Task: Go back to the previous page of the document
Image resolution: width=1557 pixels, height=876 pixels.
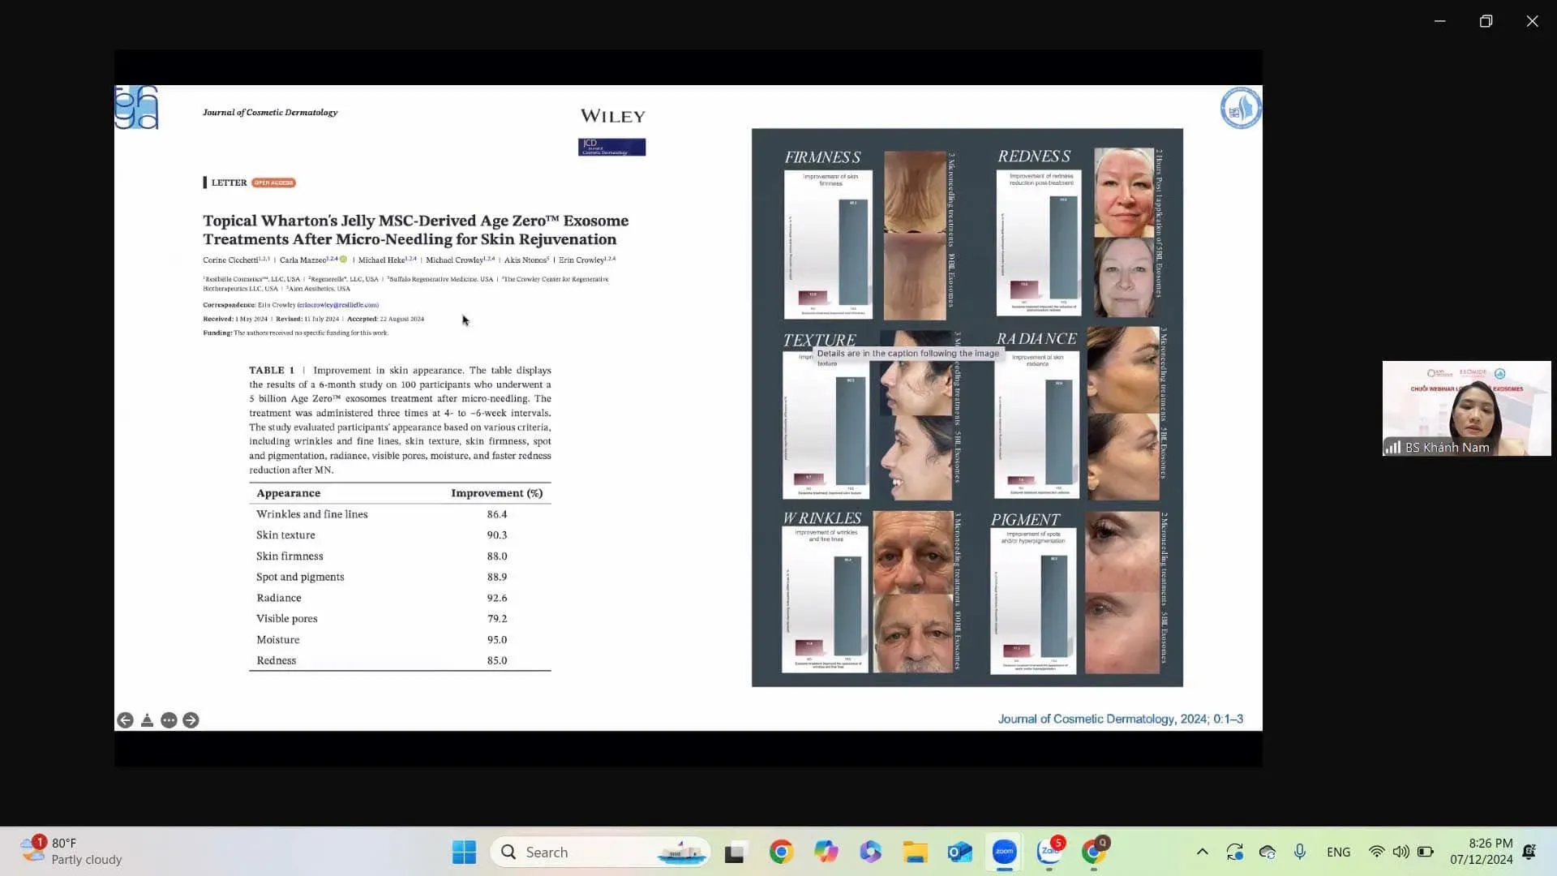Action: [126, 719]
